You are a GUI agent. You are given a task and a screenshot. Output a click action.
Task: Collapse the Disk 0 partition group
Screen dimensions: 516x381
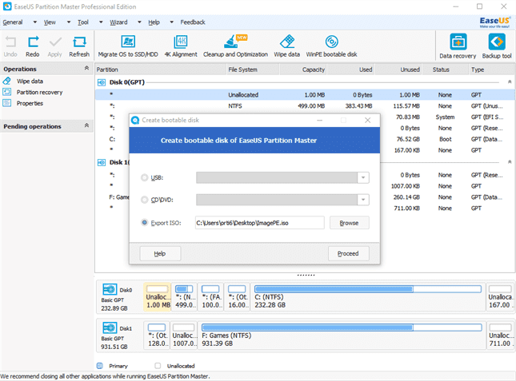click(510, 81)
